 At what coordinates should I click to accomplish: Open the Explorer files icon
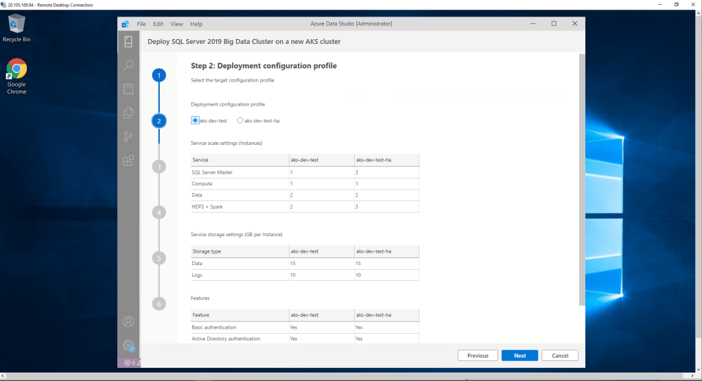128,113
